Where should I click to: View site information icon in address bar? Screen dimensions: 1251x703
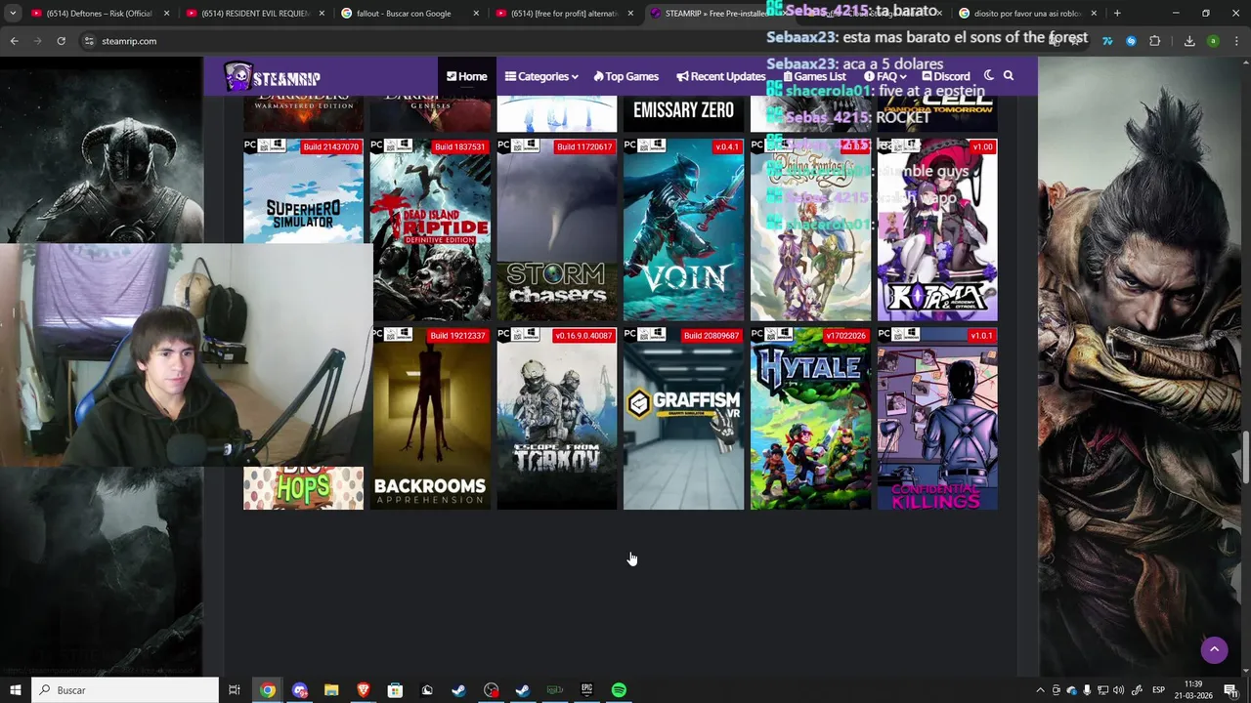tap(89, 41)
